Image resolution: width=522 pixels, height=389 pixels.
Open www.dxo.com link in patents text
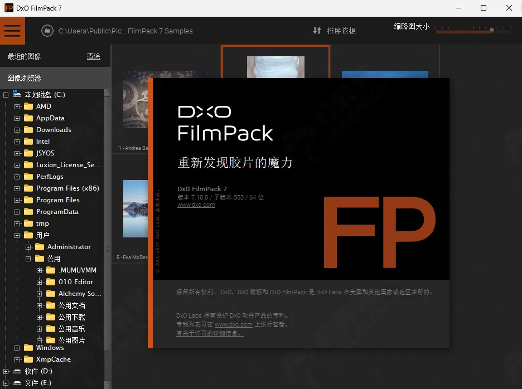(x=233, y=324)
